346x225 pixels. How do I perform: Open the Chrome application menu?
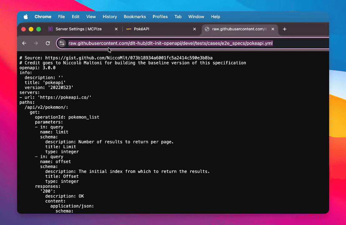coord(43,17)
